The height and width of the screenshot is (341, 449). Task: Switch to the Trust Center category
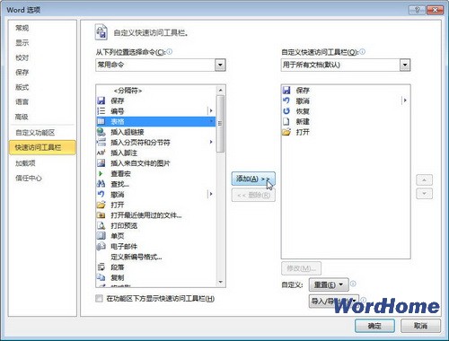point(29,179)
